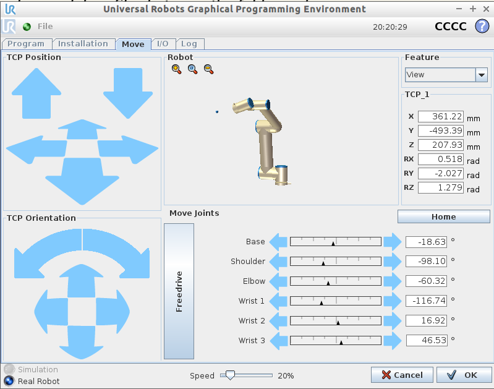The height and width of the screenshot is (389, 494).
Task: Tilt TCP orientation down arrow
Action: [x=81, y=343]
